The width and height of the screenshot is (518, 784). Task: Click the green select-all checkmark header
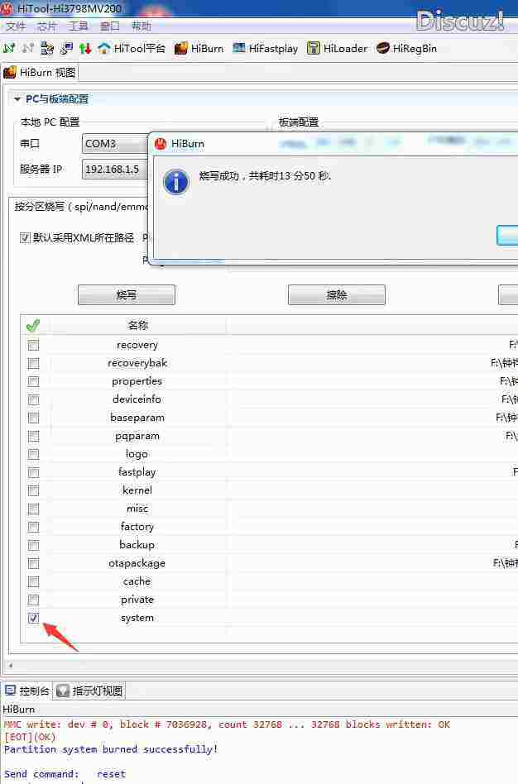click(x=33, y=326)
